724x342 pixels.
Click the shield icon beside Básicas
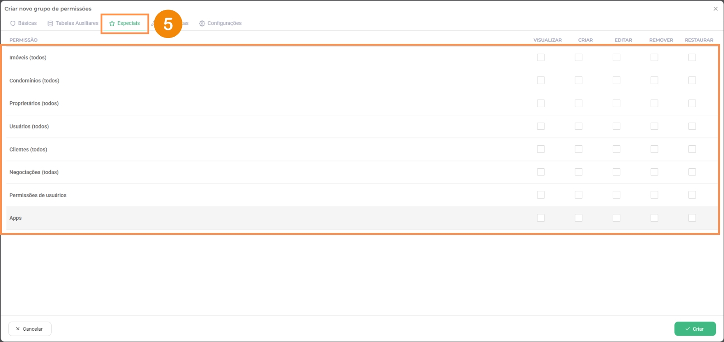point(13,24)
